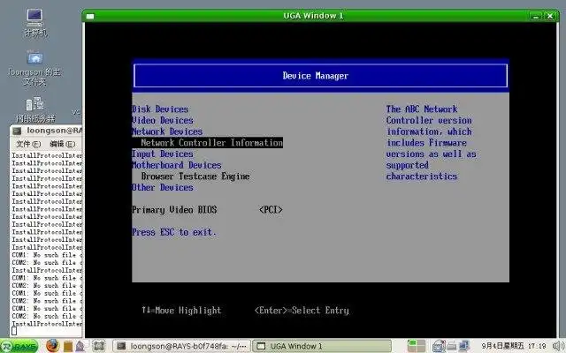This screenshot has width=566, height=353.
Task: Select Motherboard Devices entry
Action: coord(177,165)
